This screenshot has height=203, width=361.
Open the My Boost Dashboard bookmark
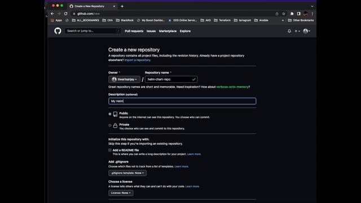click(x=151, y=20)
